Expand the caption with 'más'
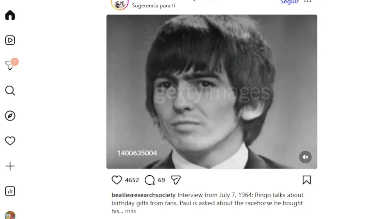The width and height of the screenshot is (390, 219). [130, 211]
